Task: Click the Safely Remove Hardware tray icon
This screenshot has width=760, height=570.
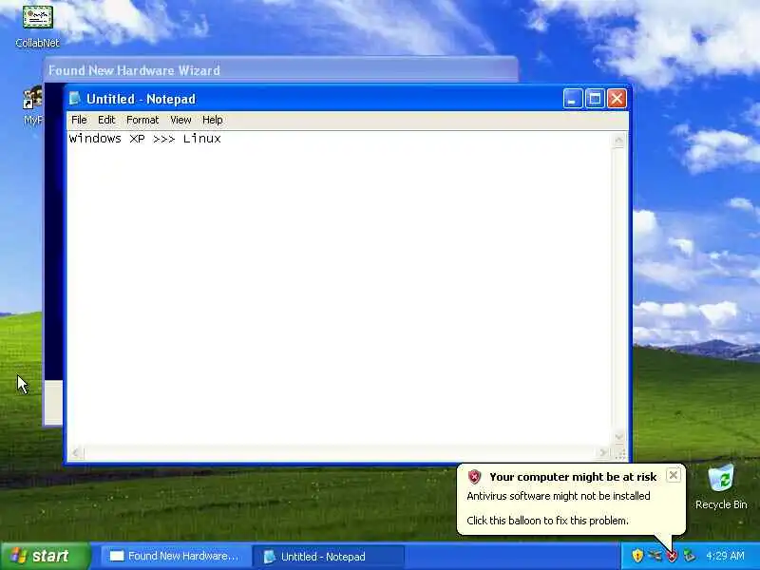Action: [689, 556]
